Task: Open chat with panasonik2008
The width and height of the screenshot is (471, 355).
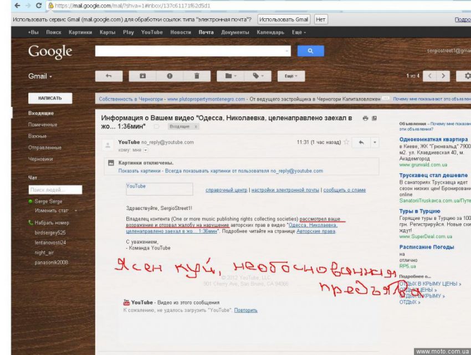Action: [52, 263]
